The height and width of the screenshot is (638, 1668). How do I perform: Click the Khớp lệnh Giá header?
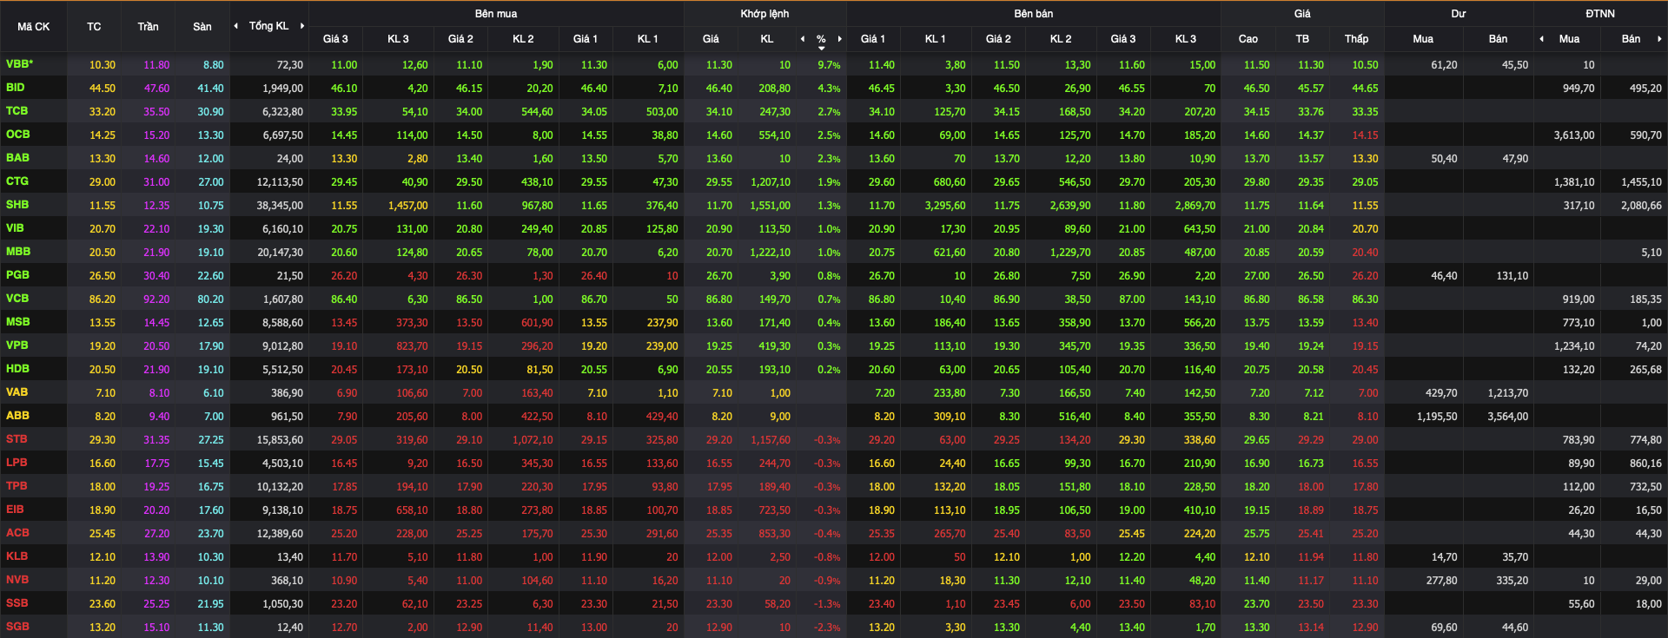[711, 39]
